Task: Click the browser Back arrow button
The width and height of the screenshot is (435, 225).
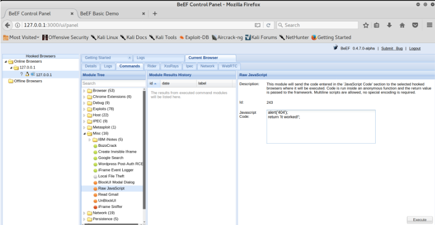Action: click(x=8, y=25)
